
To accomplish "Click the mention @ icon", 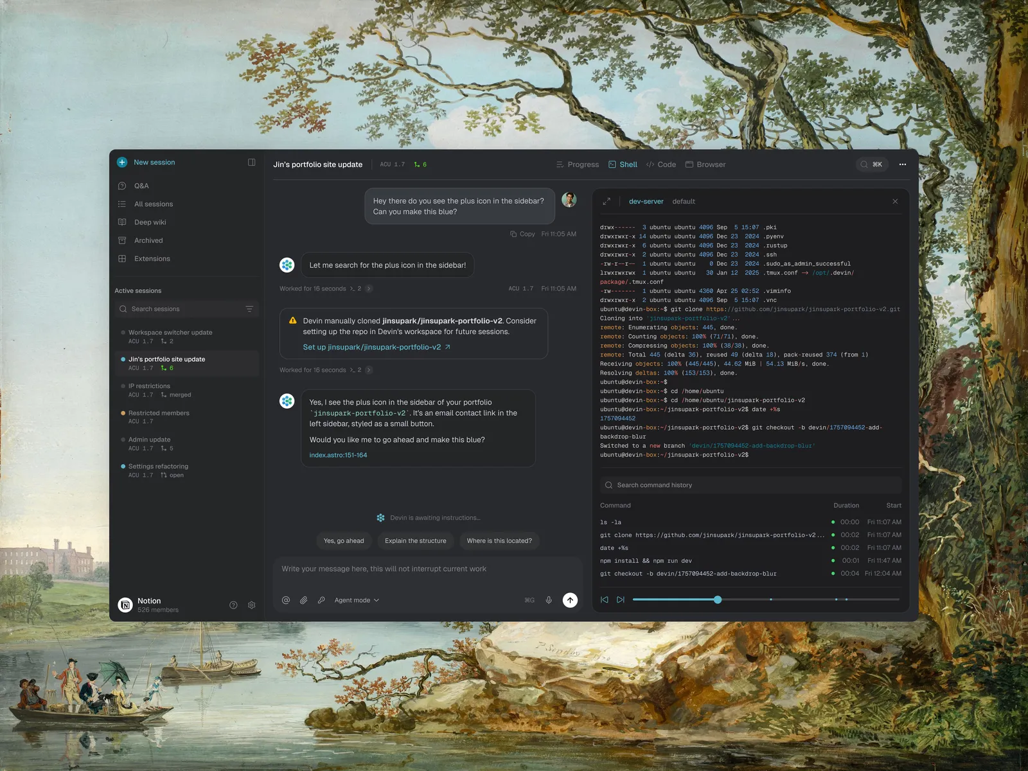I will pos(286,600).
